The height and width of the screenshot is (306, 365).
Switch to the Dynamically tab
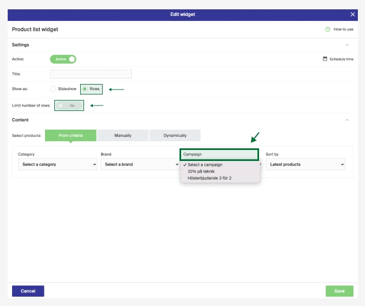point(175,135)
